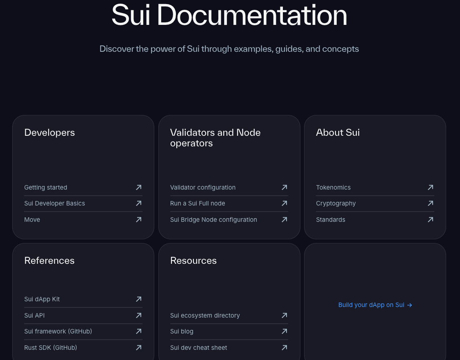Click the References card heading

[49, 261]
